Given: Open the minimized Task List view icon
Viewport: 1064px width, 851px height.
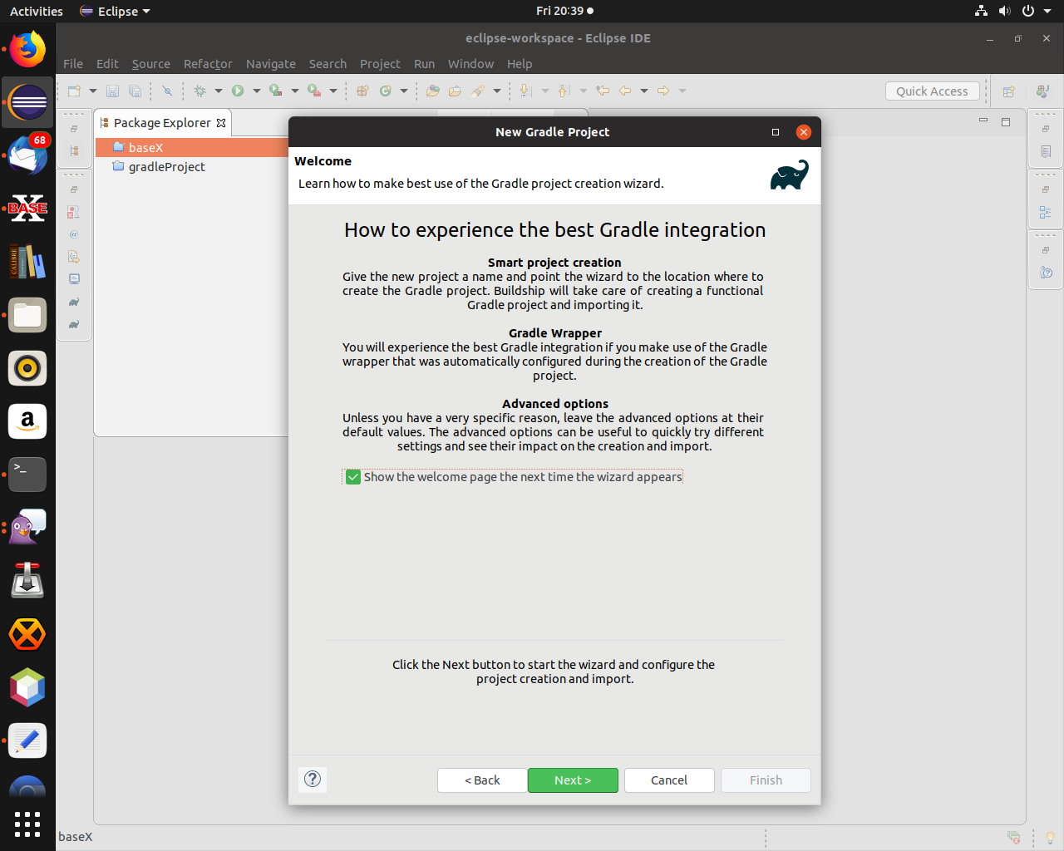Looking at the screenshot, I should [x=1046, y=151].
